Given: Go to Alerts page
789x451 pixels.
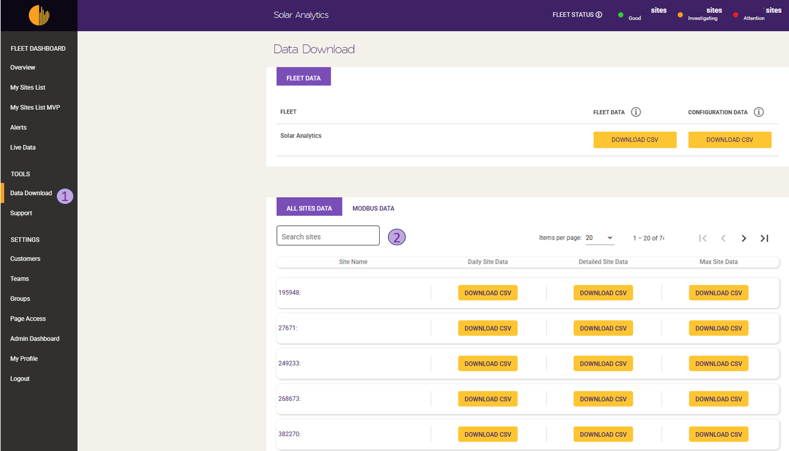Looking at the screenshot, I should (x=18, y=128).
